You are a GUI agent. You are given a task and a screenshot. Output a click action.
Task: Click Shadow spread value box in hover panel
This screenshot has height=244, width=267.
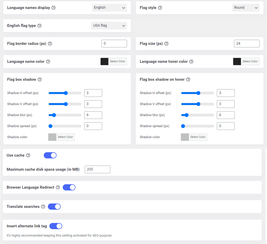click(226, 126)
